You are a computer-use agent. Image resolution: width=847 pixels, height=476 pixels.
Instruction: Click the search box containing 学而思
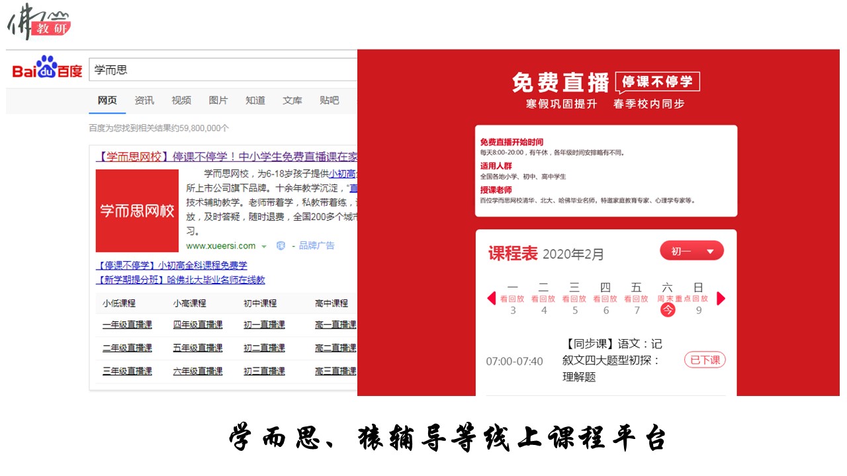tap(223, 69)
